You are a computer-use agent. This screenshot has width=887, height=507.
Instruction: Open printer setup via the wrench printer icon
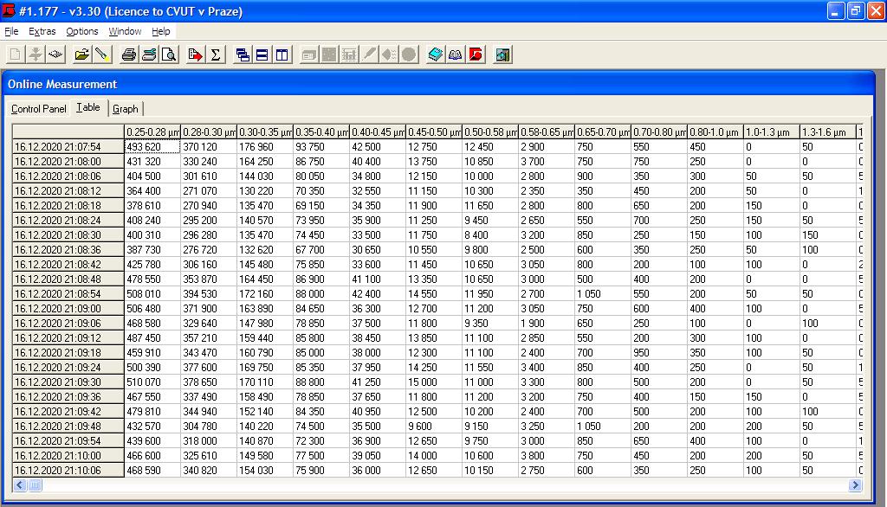click(x=149, y=55)
